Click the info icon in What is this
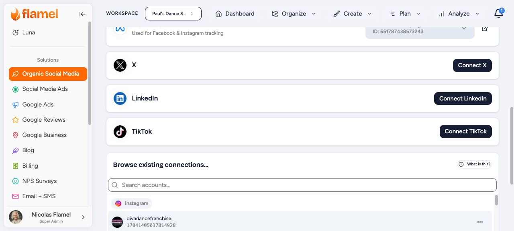This screenshot has width=514, height=231. point(461,164)
